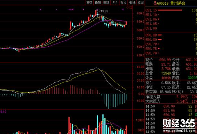Click the 标记 mark button
The height and width of the screenshot is (134, 197).
click(123, 2)
